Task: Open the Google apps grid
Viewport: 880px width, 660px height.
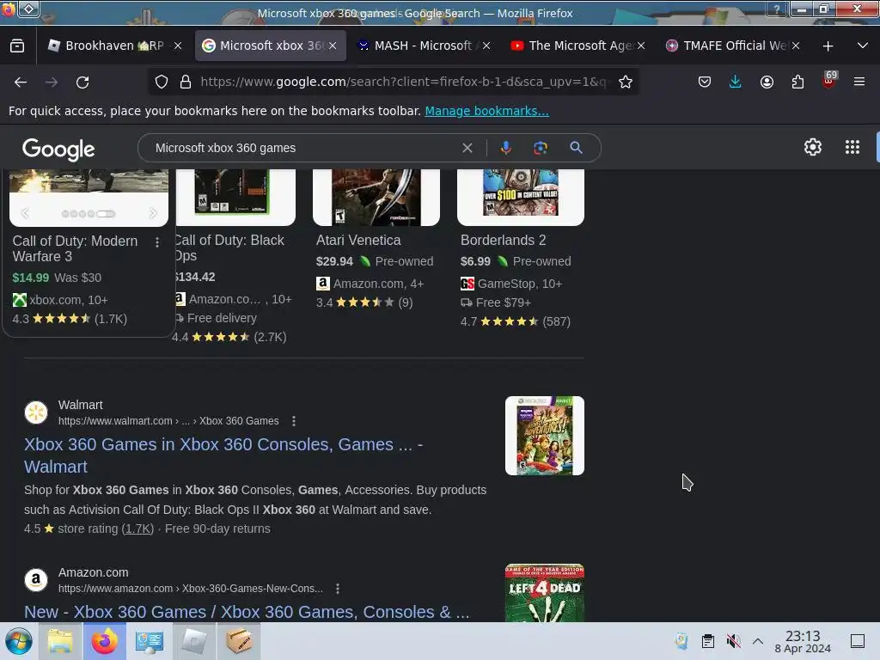Action: [x=852, y=147]
